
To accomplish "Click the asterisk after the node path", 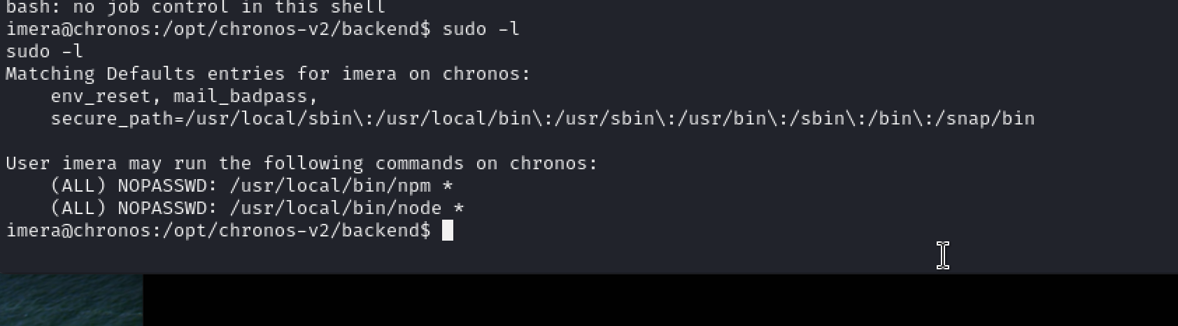I will tap(459, 208).
